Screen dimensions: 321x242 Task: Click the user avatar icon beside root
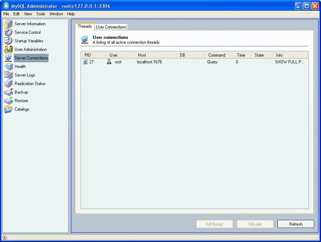(x=109, y=61)
